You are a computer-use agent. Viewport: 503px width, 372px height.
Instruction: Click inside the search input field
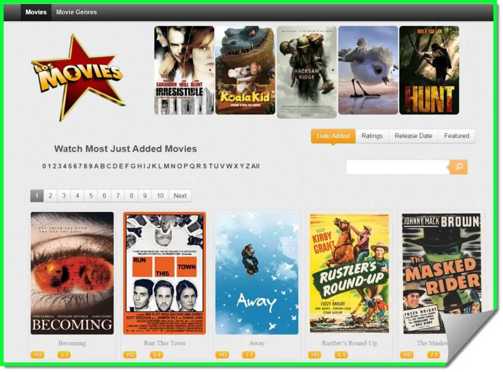[397, 167]
